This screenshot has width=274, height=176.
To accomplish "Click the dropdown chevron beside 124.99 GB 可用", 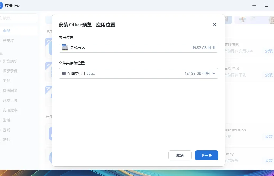I will (x=214, y=73).
